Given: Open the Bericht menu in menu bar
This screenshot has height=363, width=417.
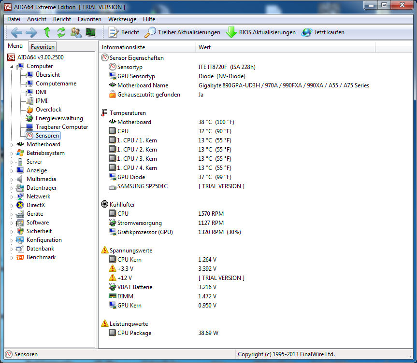Looking at the screenshot, I should click(x=62, y=19).
